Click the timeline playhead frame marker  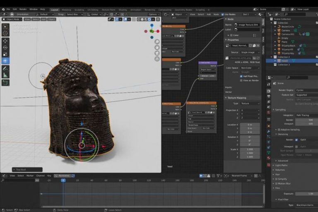(63, 180)
